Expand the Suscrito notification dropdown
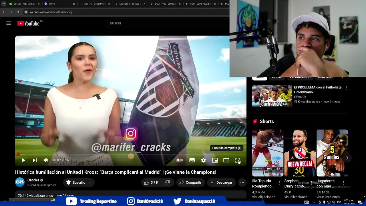 click(79, 182)
